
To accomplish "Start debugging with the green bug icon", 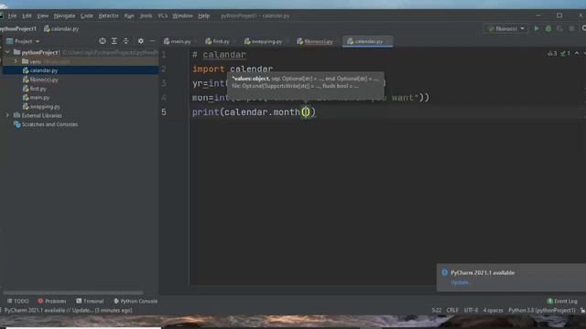I will (548, 28).
